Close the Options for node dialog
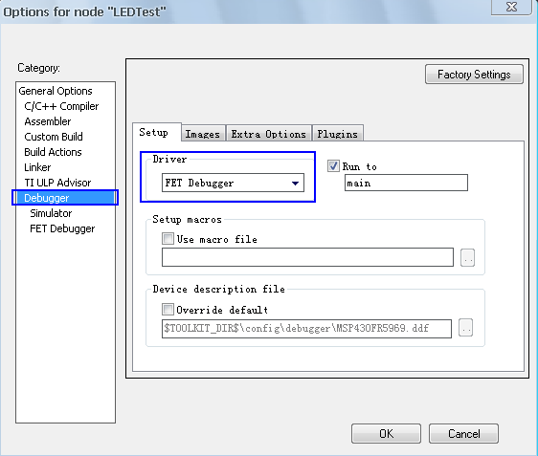This screenshot has width=538, height=456. (x=511, y=7)
